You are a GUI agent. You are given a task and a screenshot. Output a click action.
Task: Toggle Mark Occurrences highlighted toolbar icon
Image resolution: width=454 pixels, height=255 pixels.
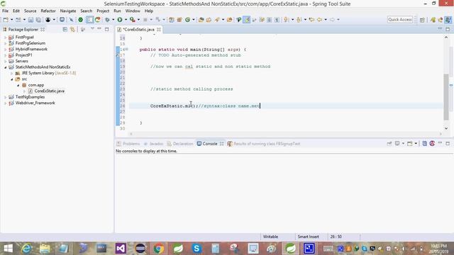(247, 20)
